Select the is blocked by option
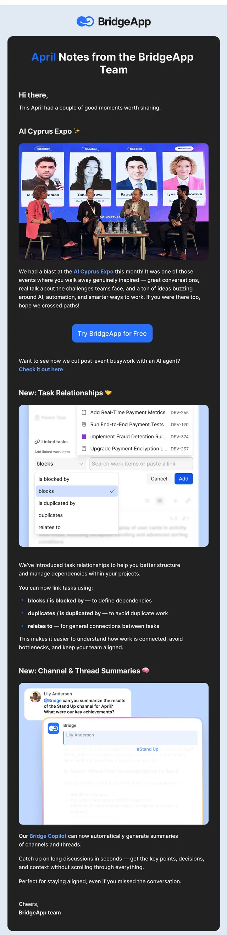Image resolution: width=227 pixels, height=935 pixels. click(x=77, y=479)
